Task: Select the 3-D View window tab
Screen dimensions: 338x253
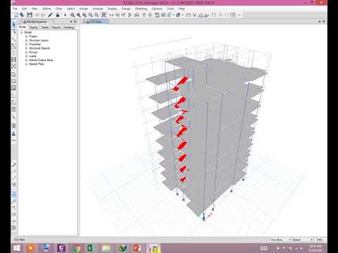Action: click(x=96, y=22)
